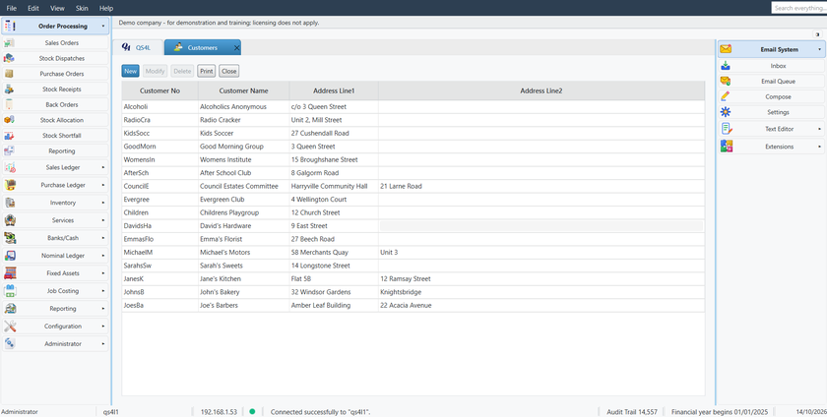Click the Purchase Orders box icon

coord(9,74)
